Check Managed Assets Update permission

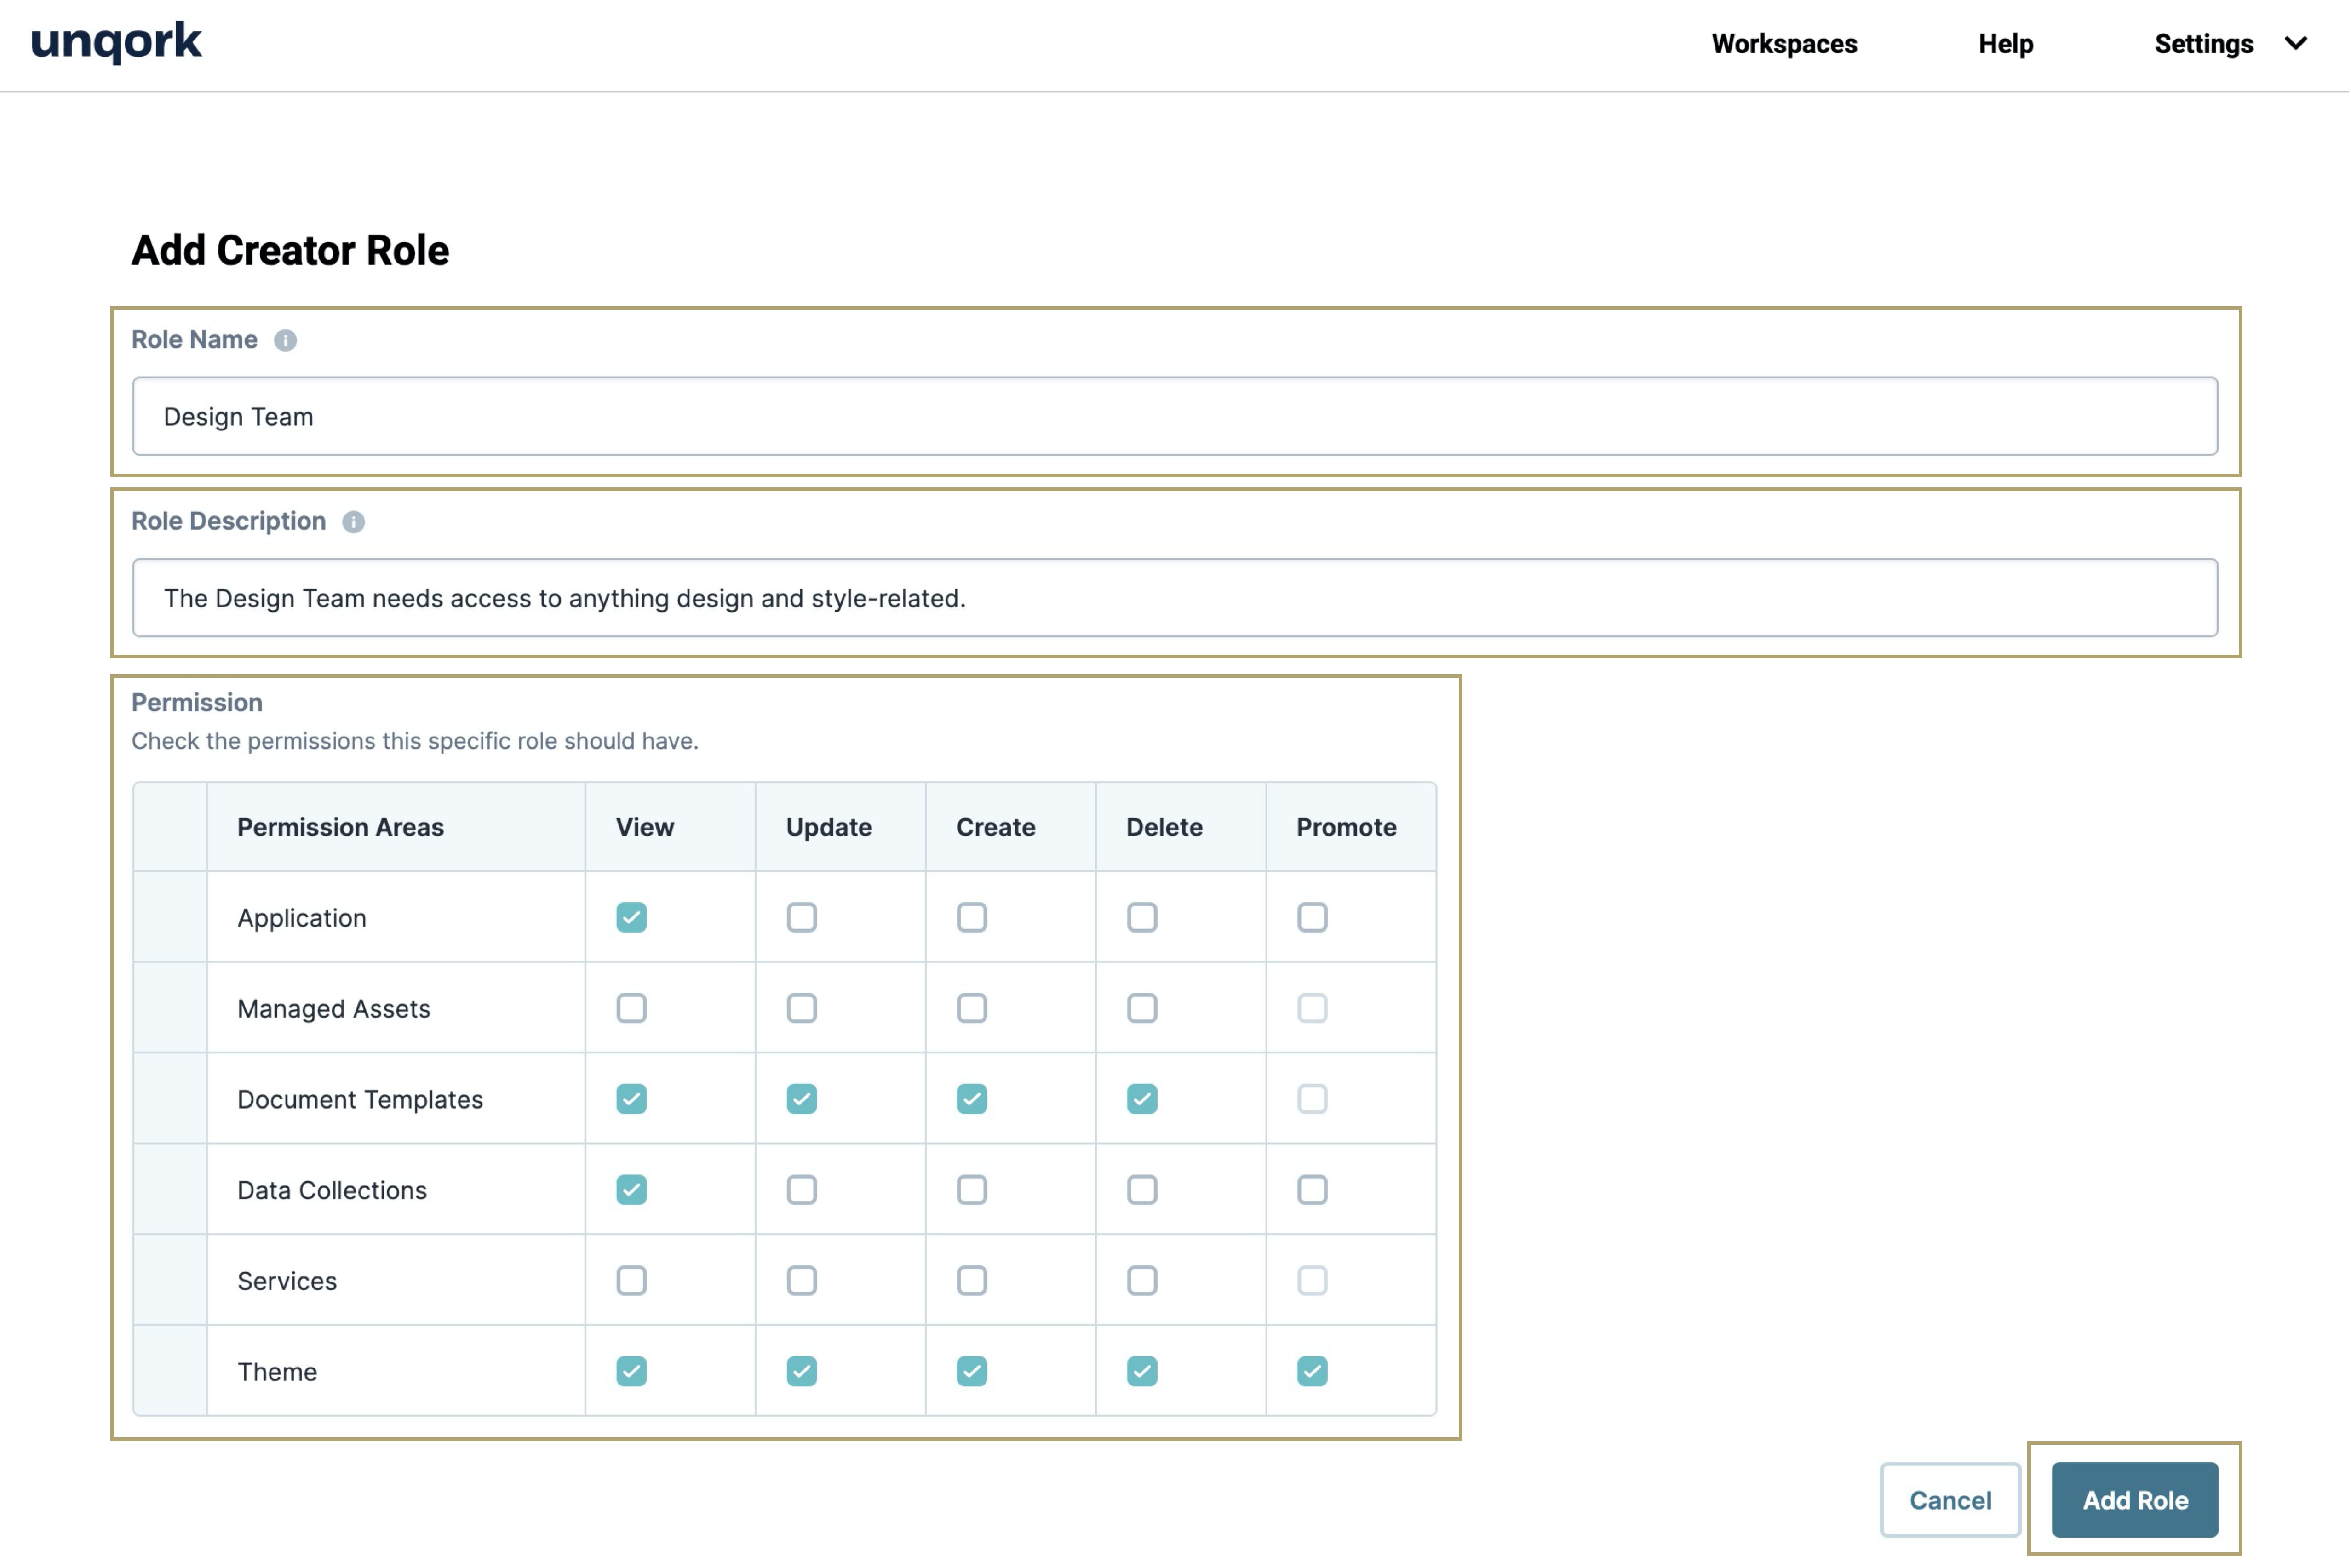[x=802, y=1008]
